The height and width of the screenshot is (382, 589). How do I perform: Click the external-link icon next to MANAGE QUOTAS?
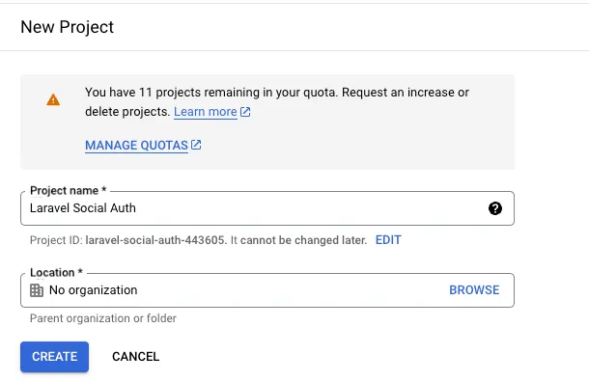196,145
